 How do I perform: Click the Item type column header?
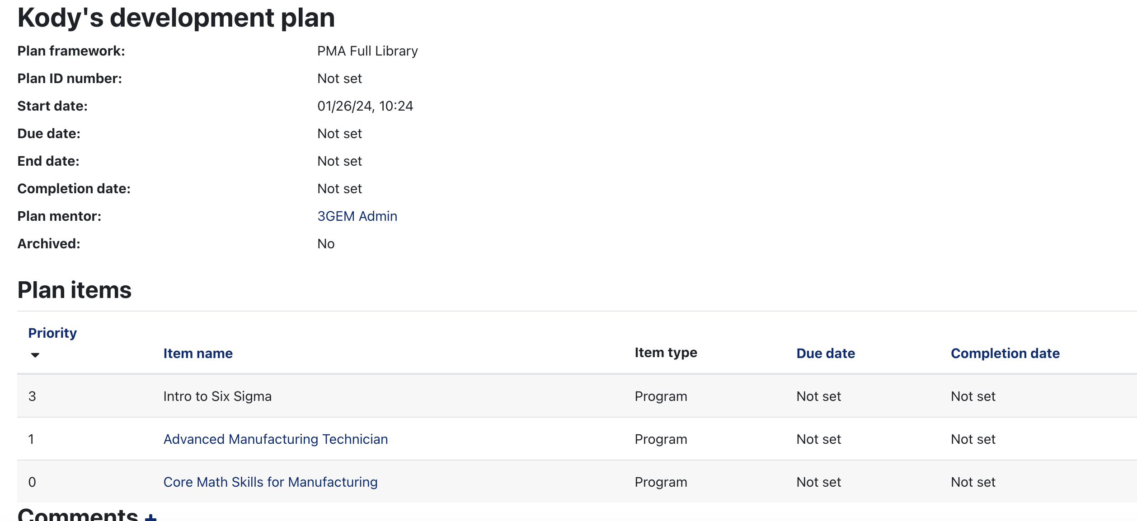pyautogui.click(x=665, y=353)
